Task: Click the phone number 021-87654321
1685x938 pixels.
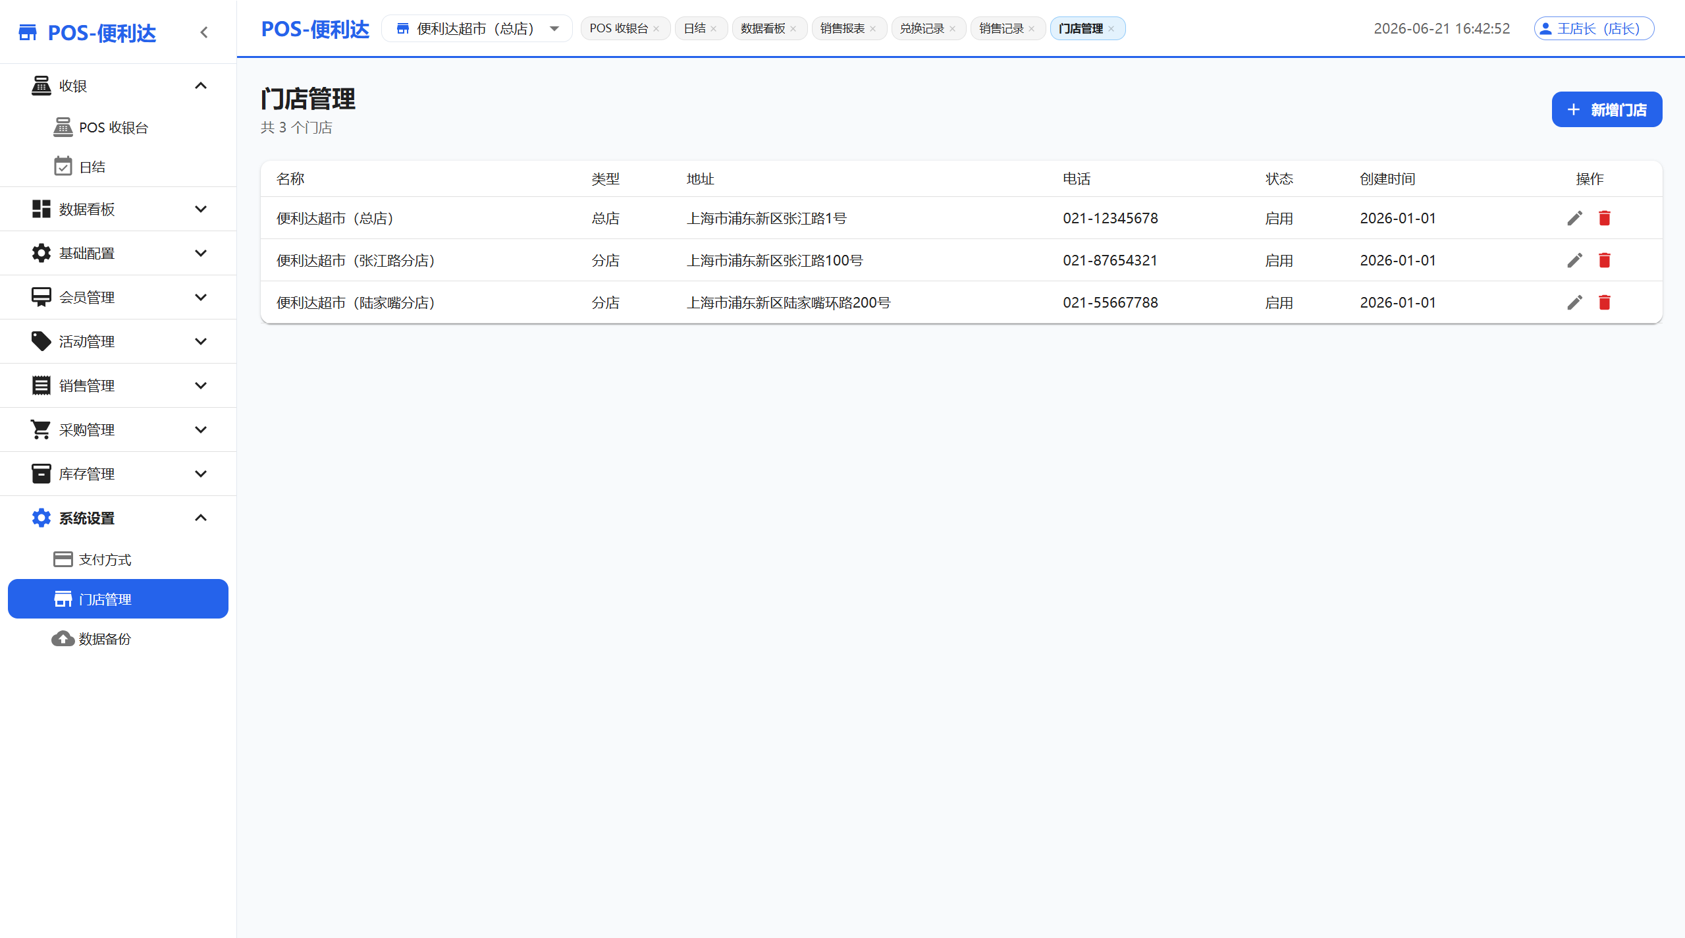Action: click(1110, 260)
